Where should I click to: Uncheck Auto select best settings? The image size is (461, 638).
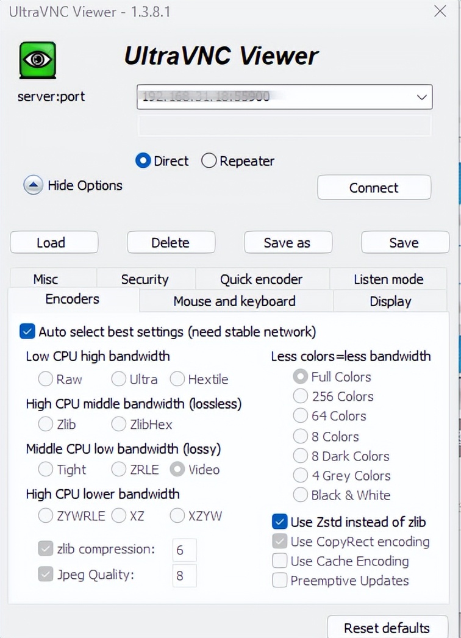tap(27, 332)
